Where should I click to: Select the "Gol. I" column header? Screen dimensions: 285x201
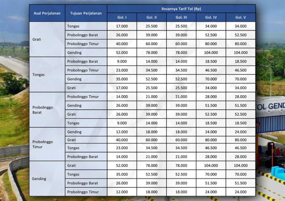[122, 17]
